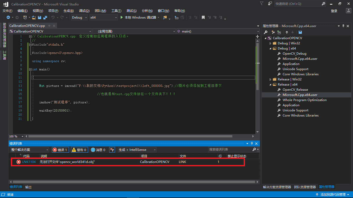Pin the Error List panel
The height and width of the screenshot is (198, 353).
(x=252, y=144)
